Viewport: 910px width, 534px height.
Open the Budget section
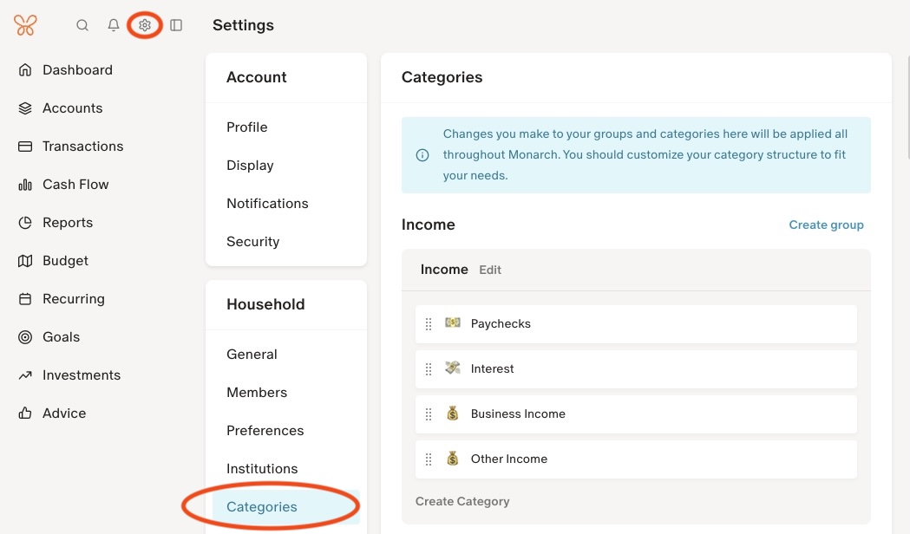[65, 261]
